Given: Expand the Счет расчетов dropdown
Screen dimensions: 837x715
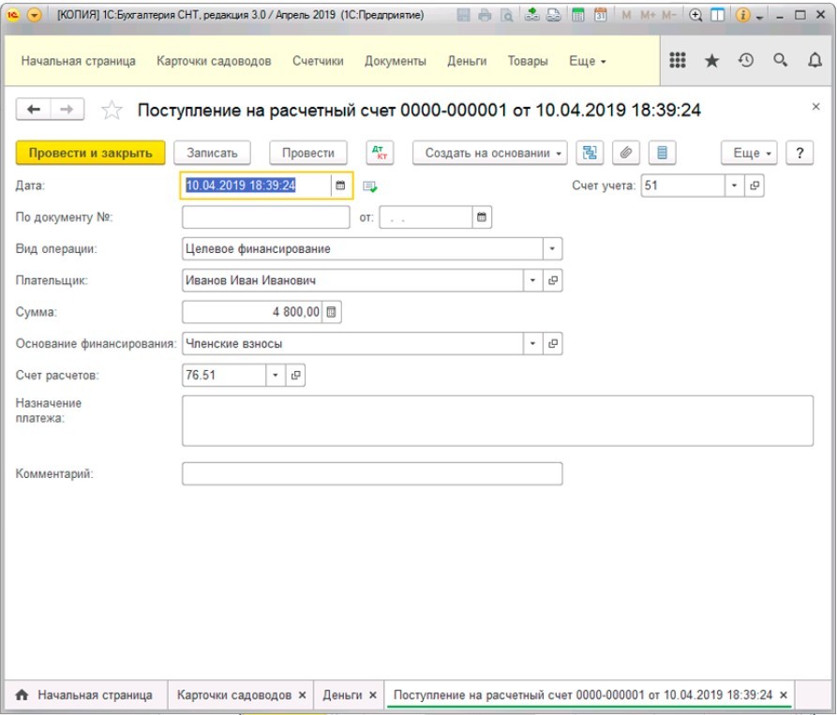Looking at the screenshot, I should click(x=276, y=375).
